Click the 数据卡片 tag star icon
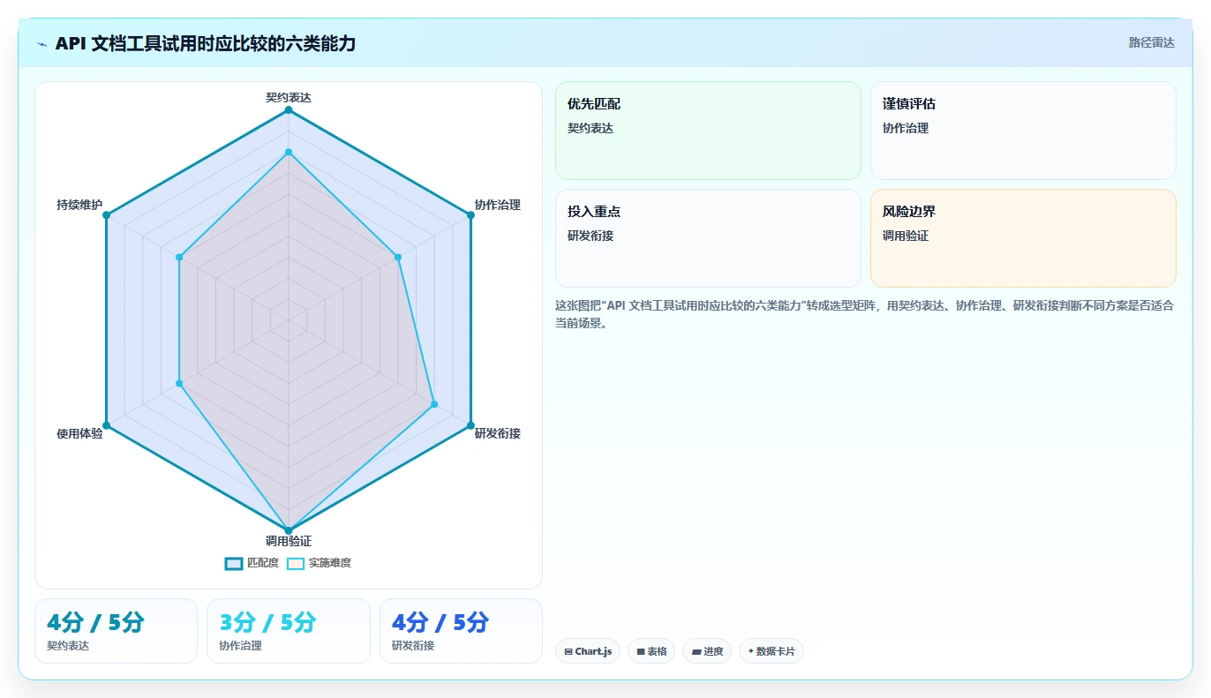This screenshot has height=698, width=1211. 751,652
